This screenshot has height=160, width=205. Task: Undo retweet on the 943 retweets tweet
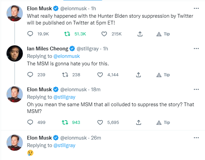65,123
